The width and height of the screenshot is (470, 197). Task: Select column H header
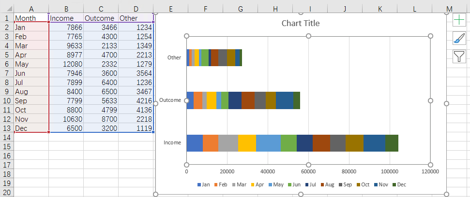pos(275,9)
